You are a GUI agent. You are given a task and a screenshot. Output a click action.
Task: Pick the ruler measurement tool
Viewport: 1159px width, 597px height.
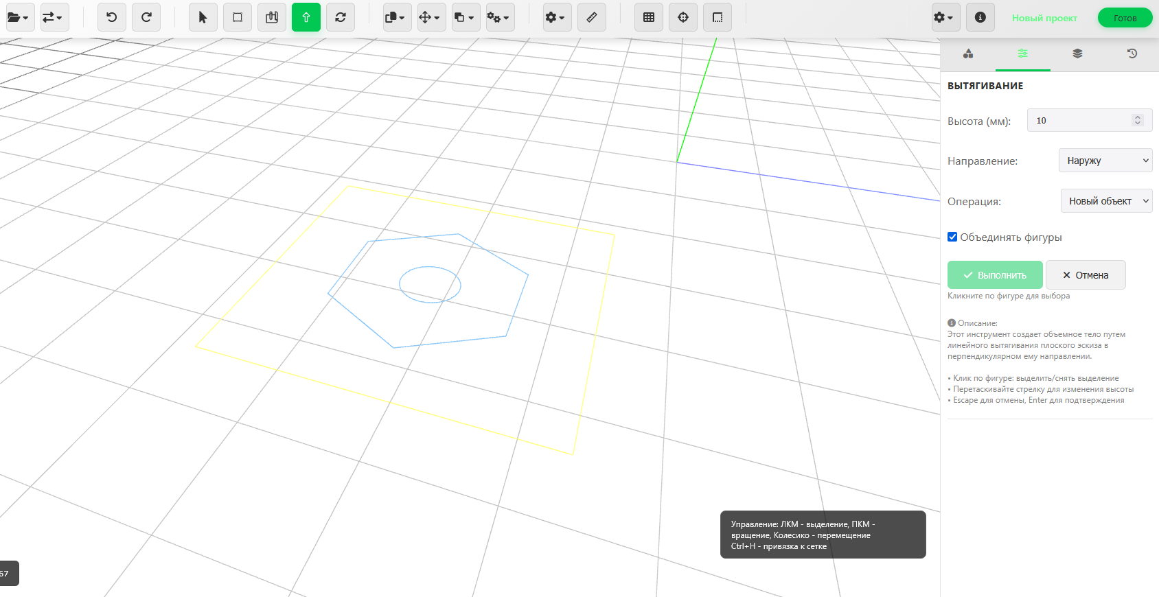[592, 17]
